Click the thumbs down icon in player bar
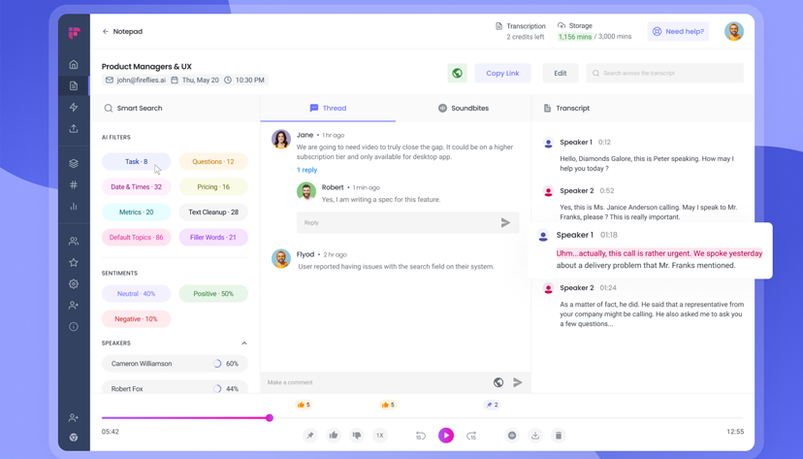 (x=357, y=436)
